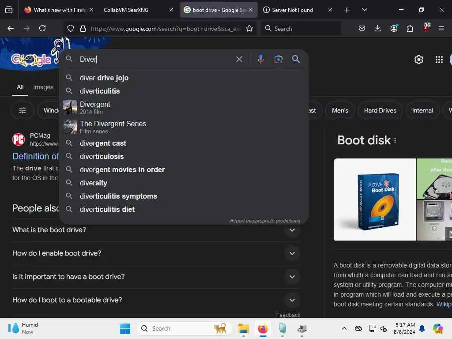Apply Hard Drives filter chip

click(380, 110)
